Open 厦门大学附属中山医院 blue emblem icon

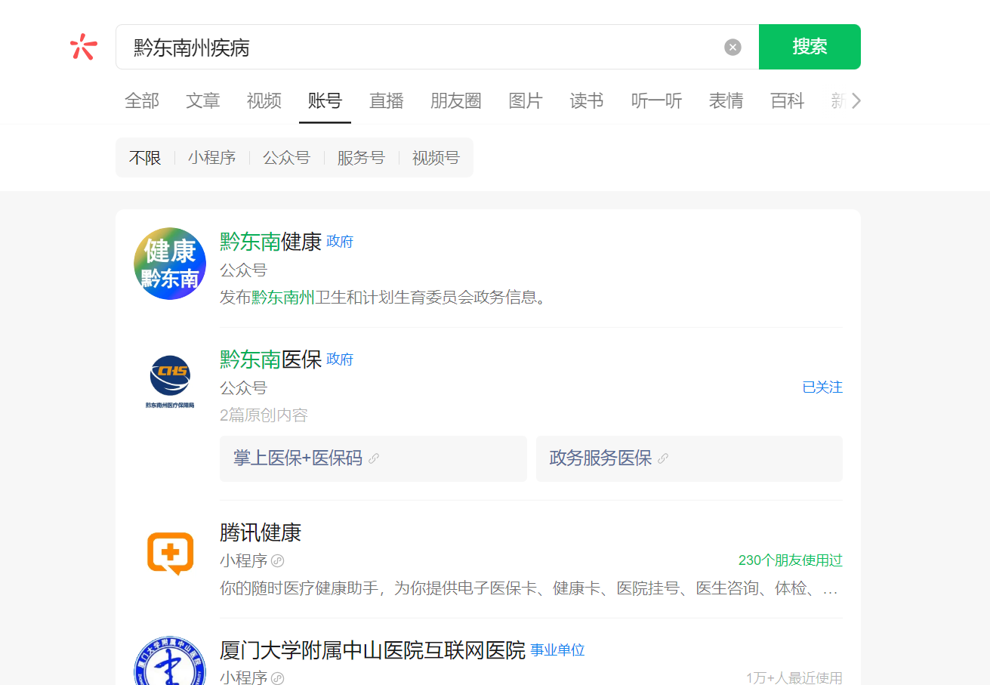click(x=170, y=661)
